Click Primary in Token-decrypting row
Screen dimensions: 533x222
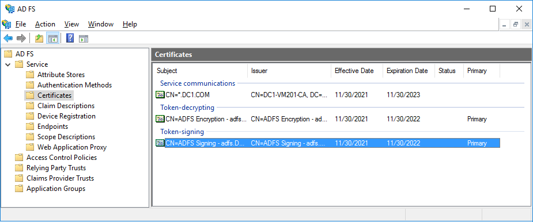tap(477, 119)
